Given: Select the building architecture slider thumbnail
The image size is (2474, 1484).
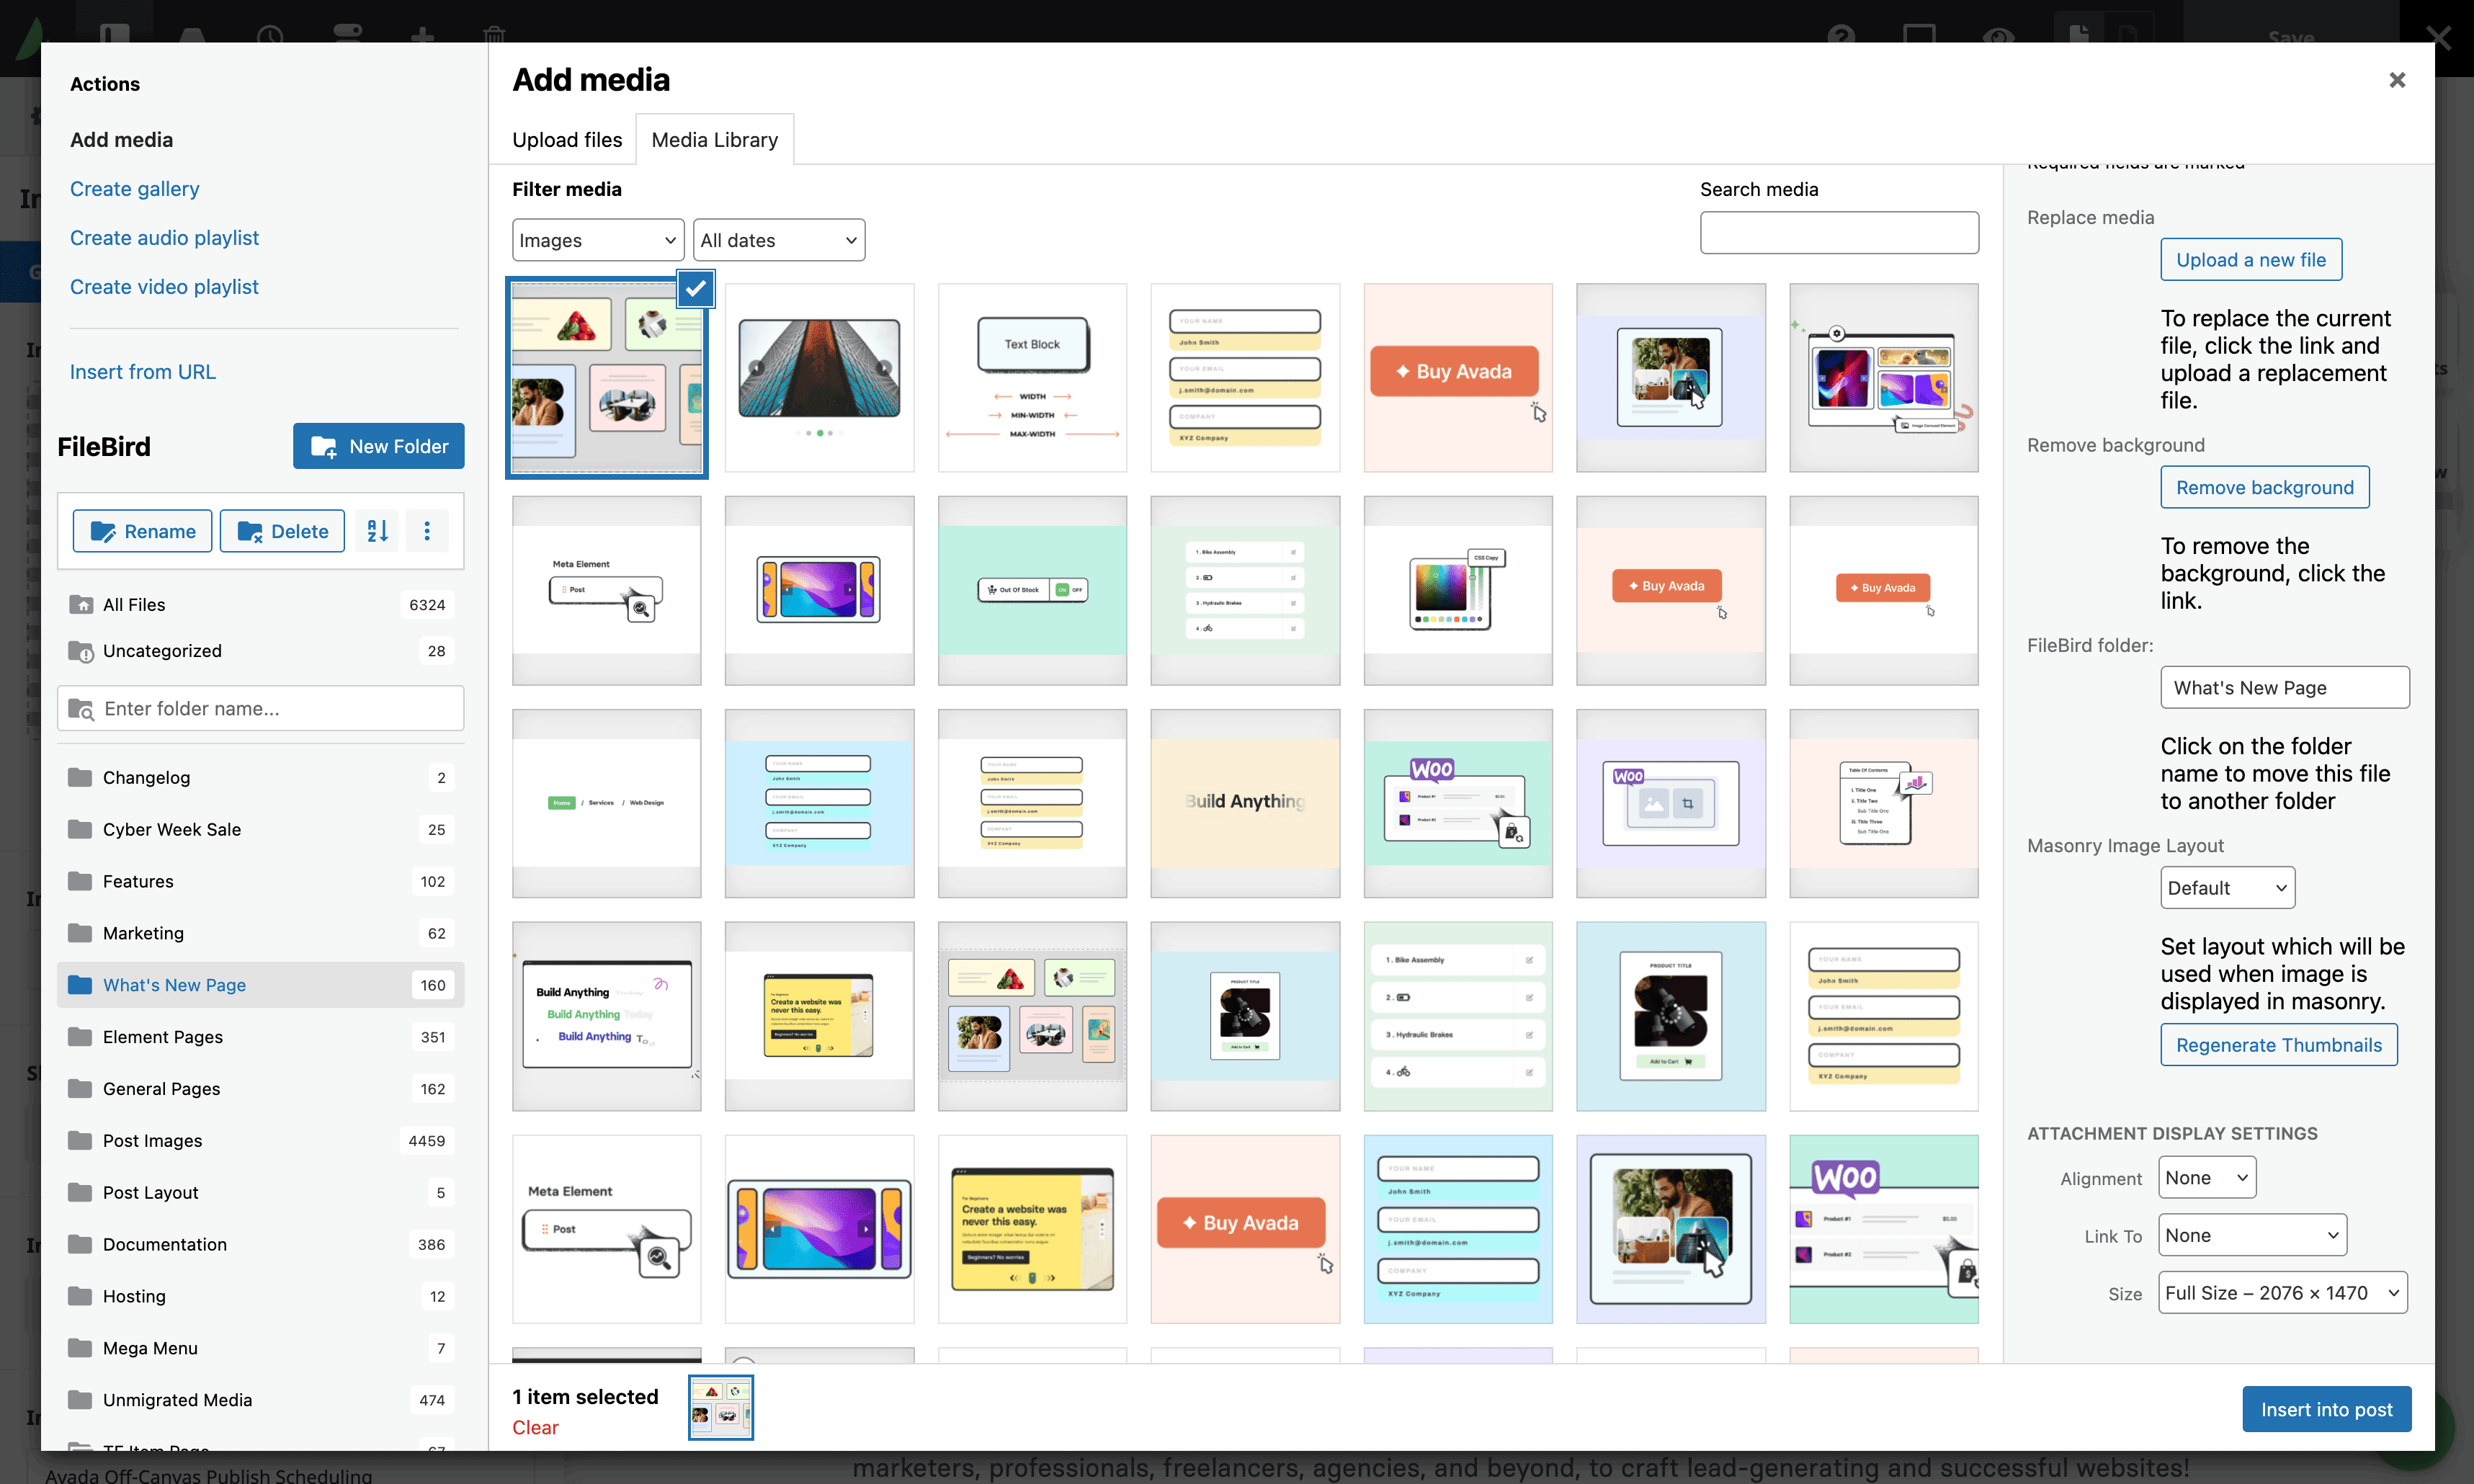Looking at the screenshot, I should pos(819,378).
